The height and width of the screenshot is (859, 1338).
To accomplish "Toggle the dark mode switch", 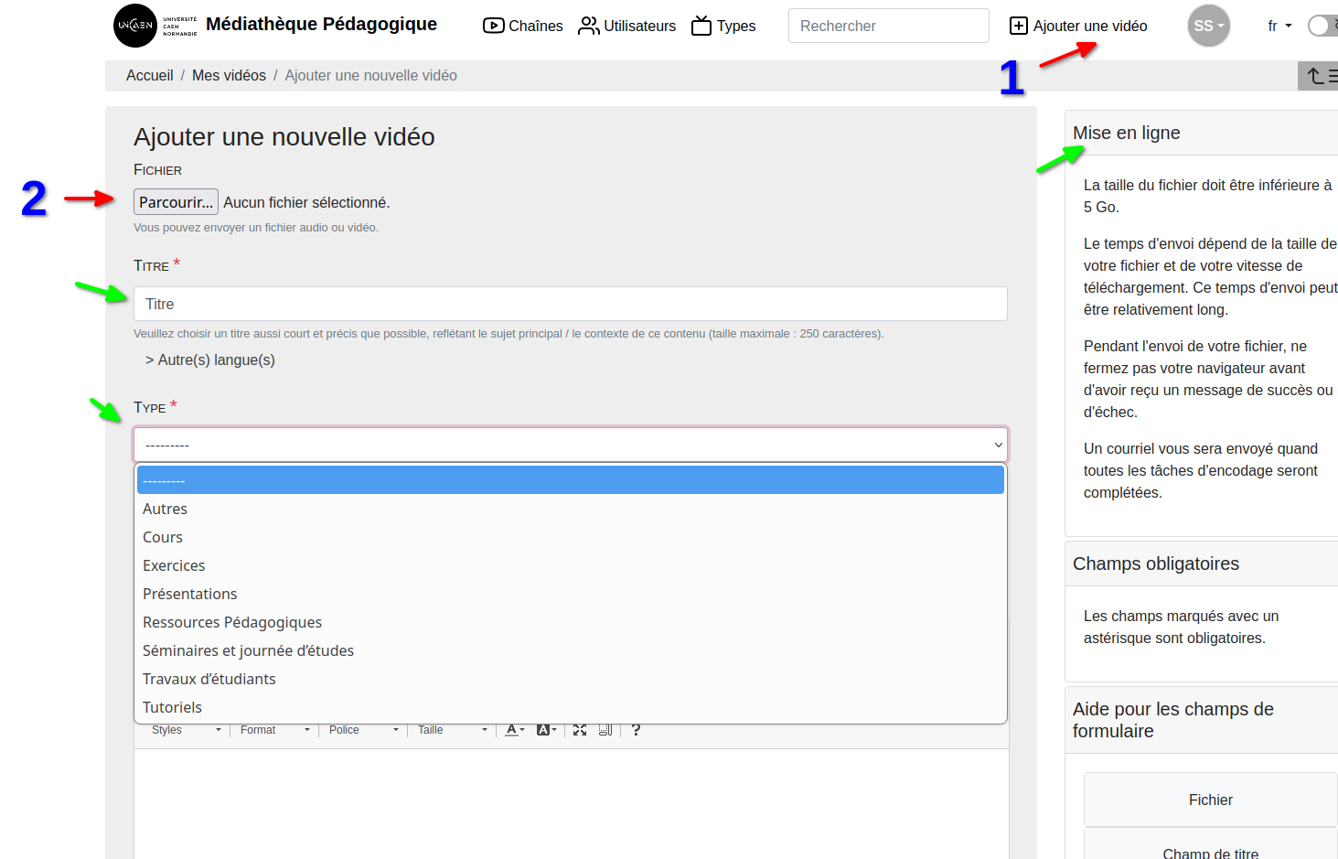I will (x=1322, y=26).
